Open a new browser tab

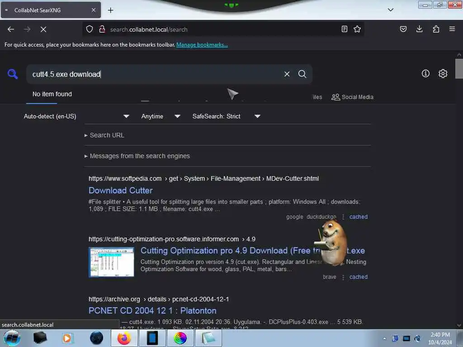[110, 10]
